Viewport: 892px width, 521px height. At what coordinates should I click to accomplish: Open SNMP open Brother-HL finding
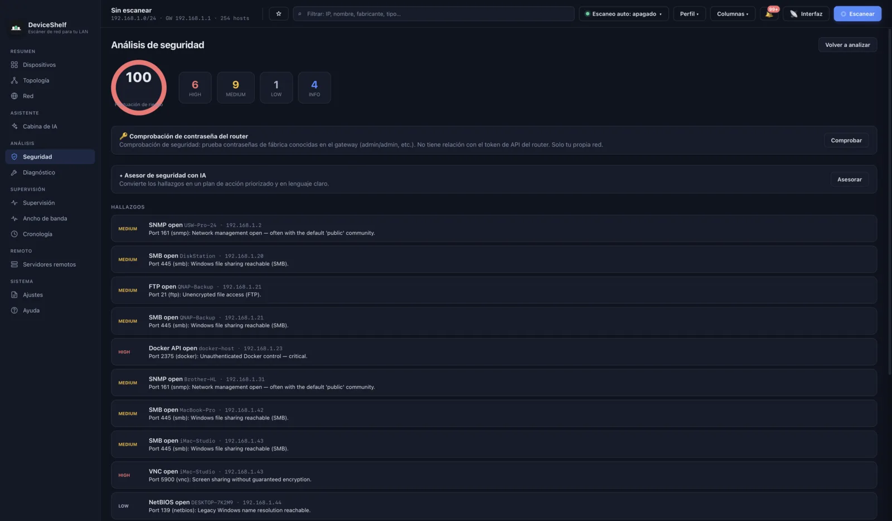[x=494, y=383]
